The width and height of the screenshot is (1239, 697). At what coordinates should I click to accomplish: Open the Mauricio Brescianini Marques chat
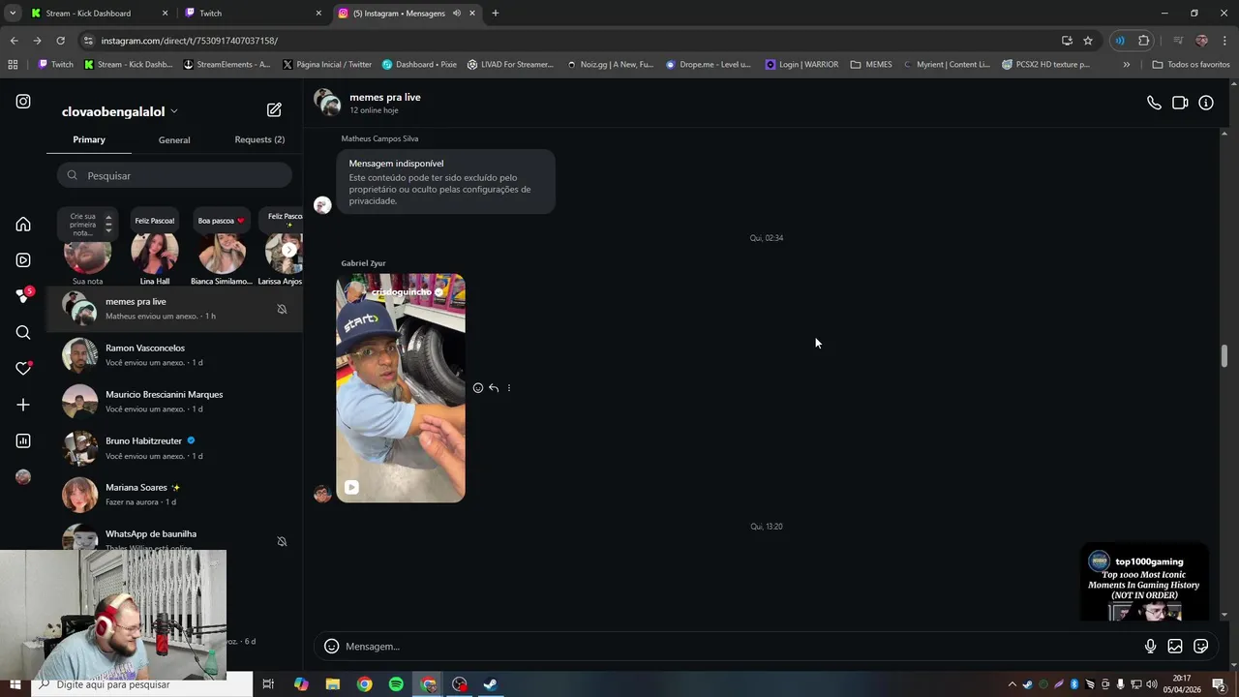pyautogui.click(x=174, y=402)
